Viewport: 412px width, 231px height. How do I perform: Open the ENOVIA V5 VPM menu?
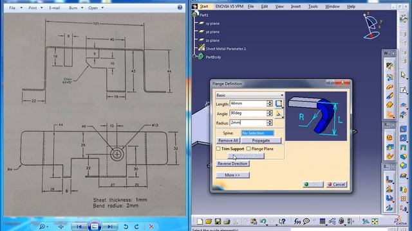click(229, 6)
